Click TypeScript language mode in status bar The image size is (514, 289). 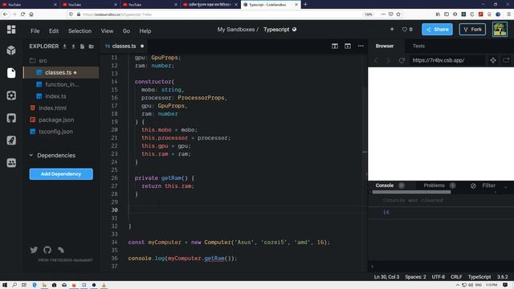click(479, 277)
